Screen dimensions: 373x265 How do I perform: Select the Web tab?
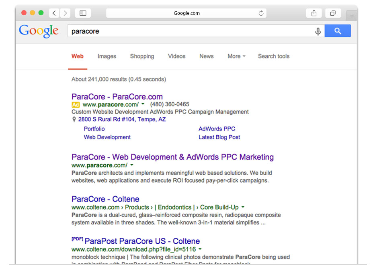(x=78, y=56)
